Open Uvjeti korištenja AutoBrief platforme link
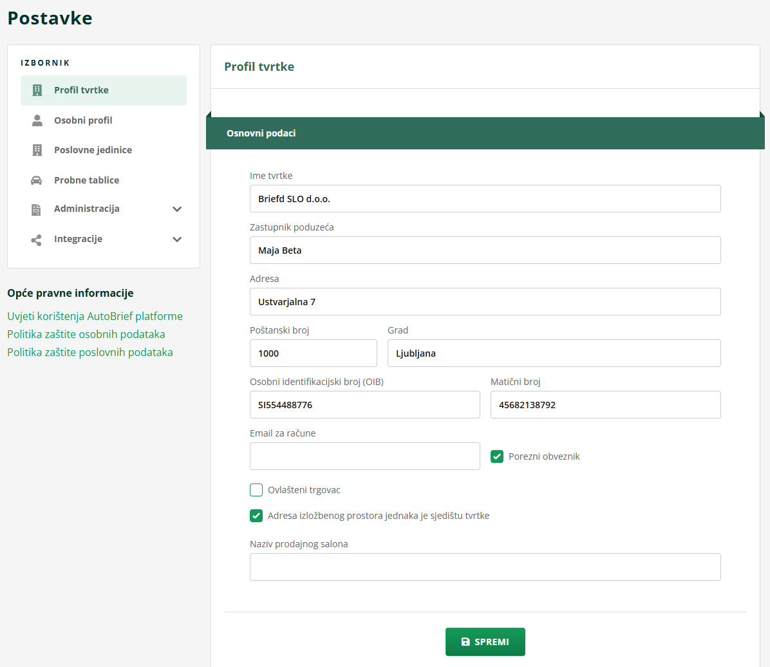770x667 pixels. click(x=95, y=316)
